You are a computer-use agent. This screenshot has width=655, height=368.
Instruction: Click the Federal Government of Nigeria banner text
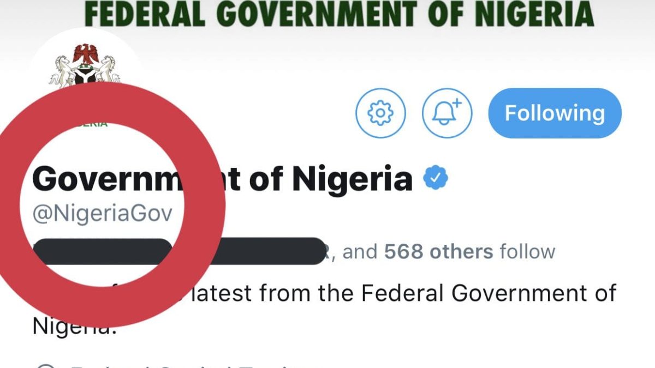(x=339, y=14)
